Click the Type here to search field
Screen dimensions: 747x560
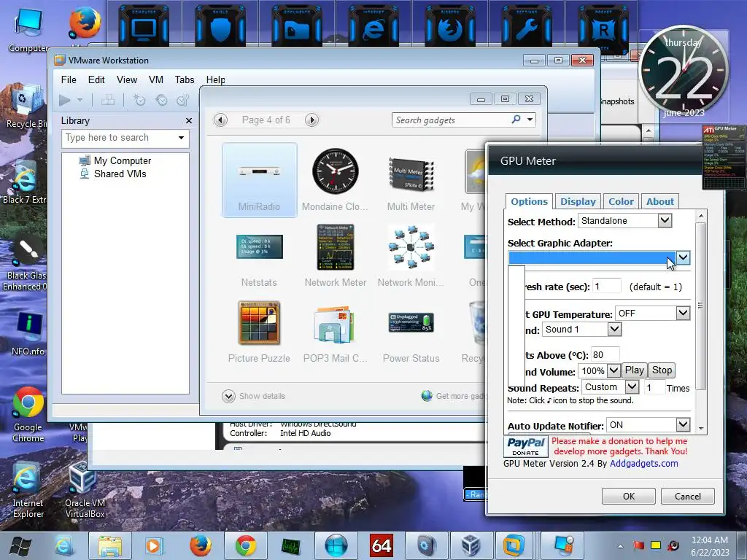(119, 138)
